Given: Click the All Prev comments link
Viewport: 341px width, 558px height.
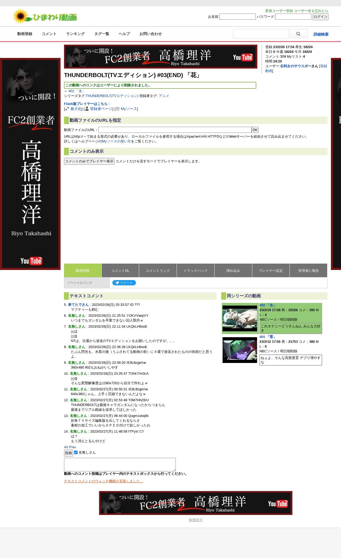Looking at the screenshot, I should (70, 447).
